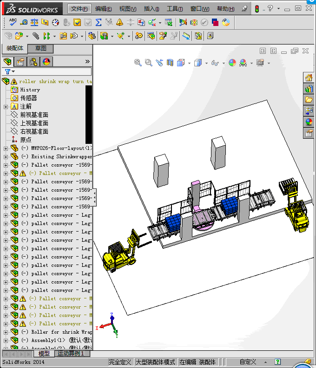The height and width of the screenshot is (368, 316).
Task: Open the Display Style cube icon
Action: (198, 63)
